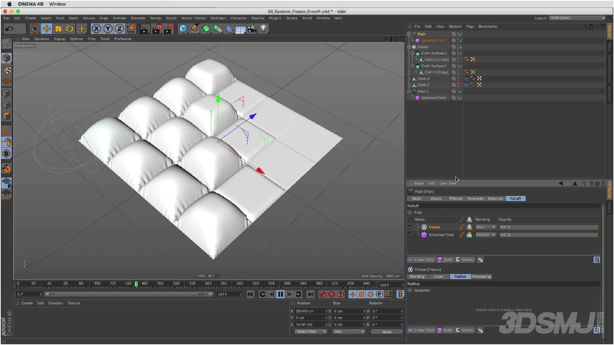Toggle Autokeying red button
Image resolution: width=614 pixels, height=345 pixels.
click(332, 294)
